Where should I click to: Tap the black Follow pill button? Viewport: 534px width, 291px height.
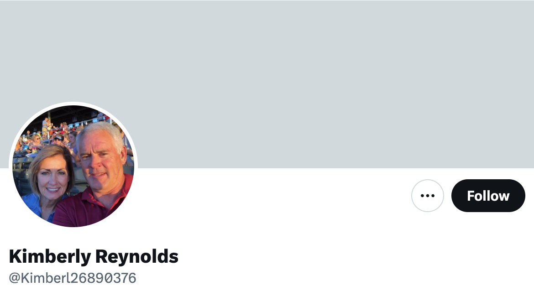(x=488, y=196)
